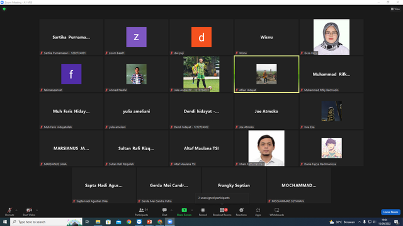Viewport: 403px width, 226px height.
Task: Open the Chat panel
Action: (164, 212)
